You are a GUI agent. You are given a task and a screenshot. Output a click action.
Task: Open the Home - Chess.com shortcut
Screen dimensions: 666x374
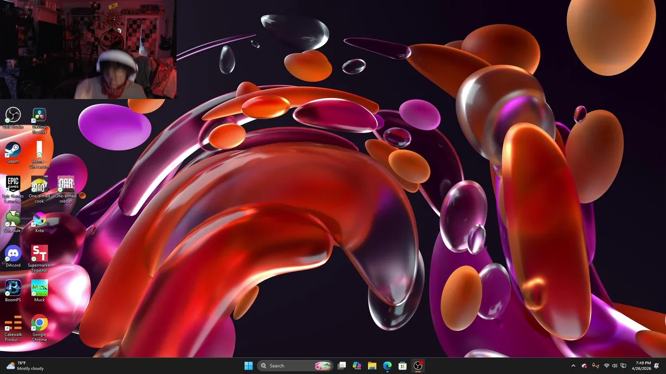tap(40, 155)
